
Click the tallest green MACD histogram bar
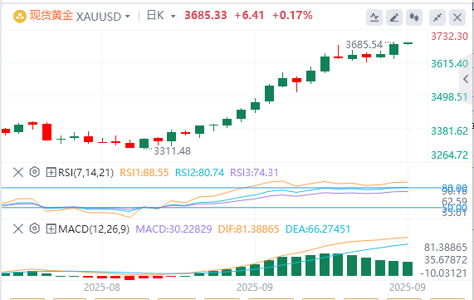[x=325, y=264]
